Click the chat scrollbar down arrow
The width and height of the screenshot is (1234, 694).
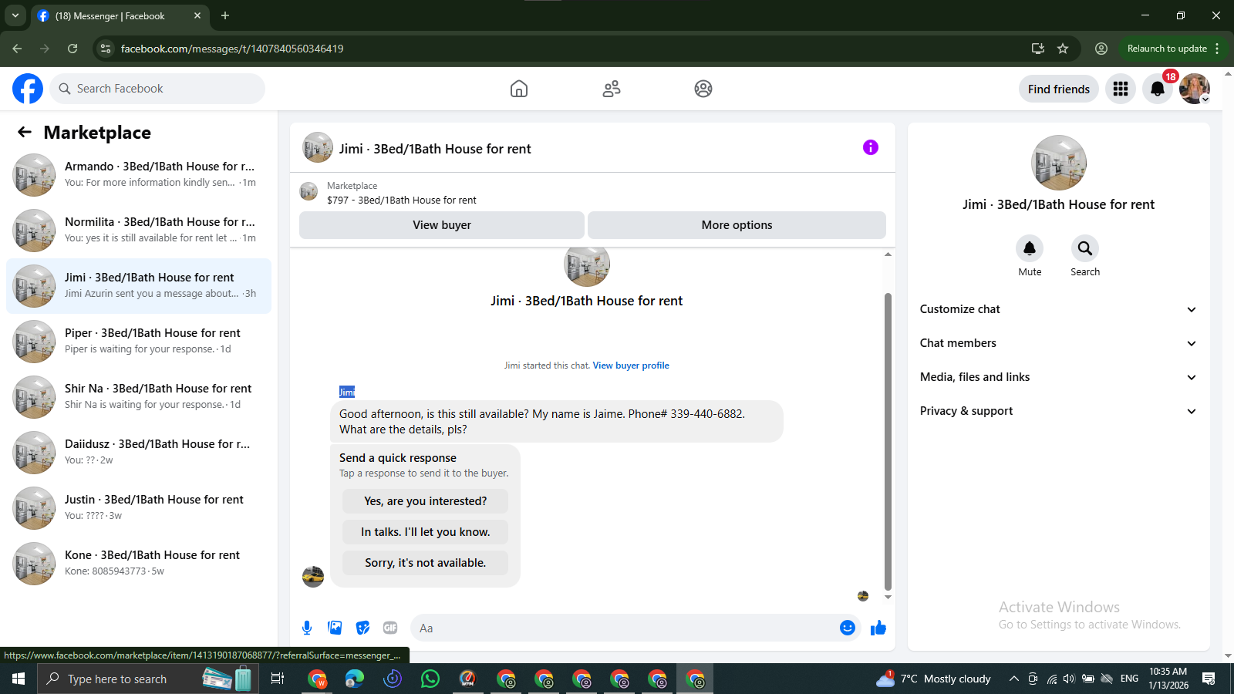click(x=888, y=597)
